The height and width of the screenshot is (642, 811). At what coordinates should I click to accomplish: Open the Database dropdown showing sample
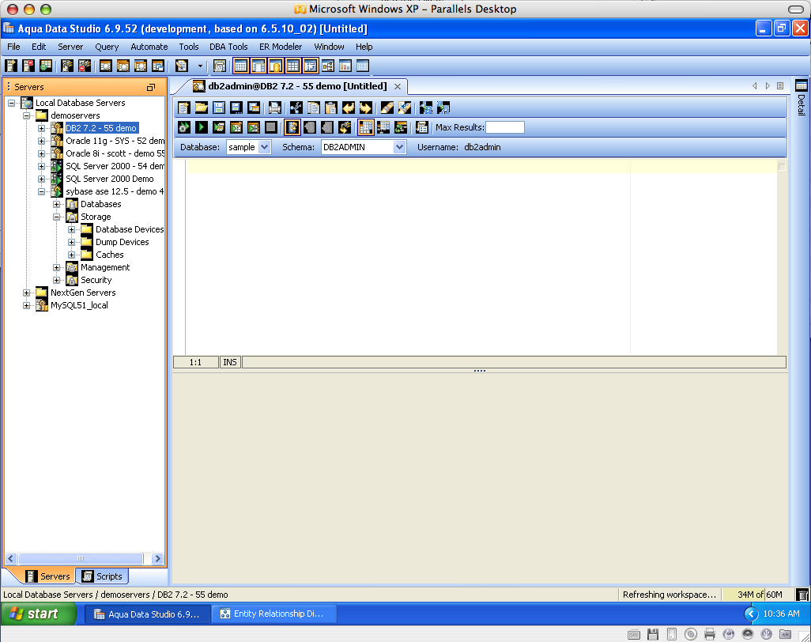pos(264,147)
